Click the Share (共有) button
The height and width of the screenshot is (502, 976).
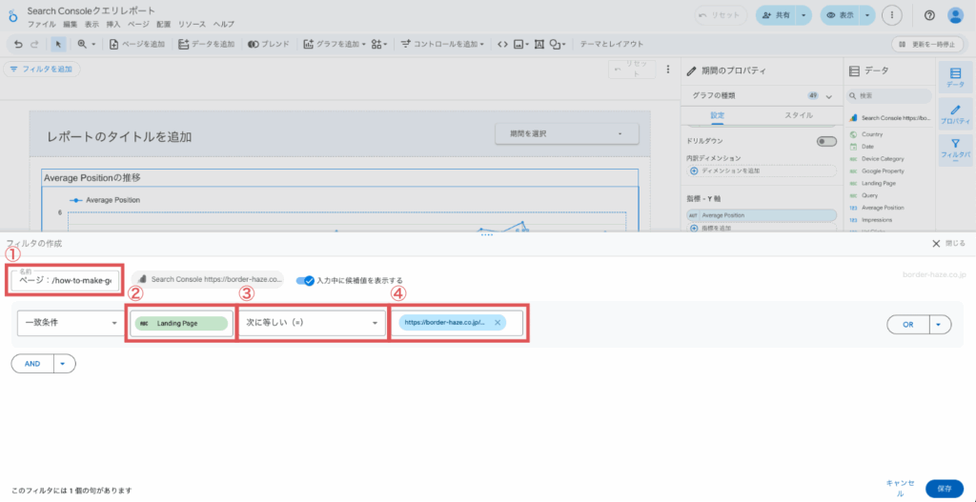tap(777, 15)
